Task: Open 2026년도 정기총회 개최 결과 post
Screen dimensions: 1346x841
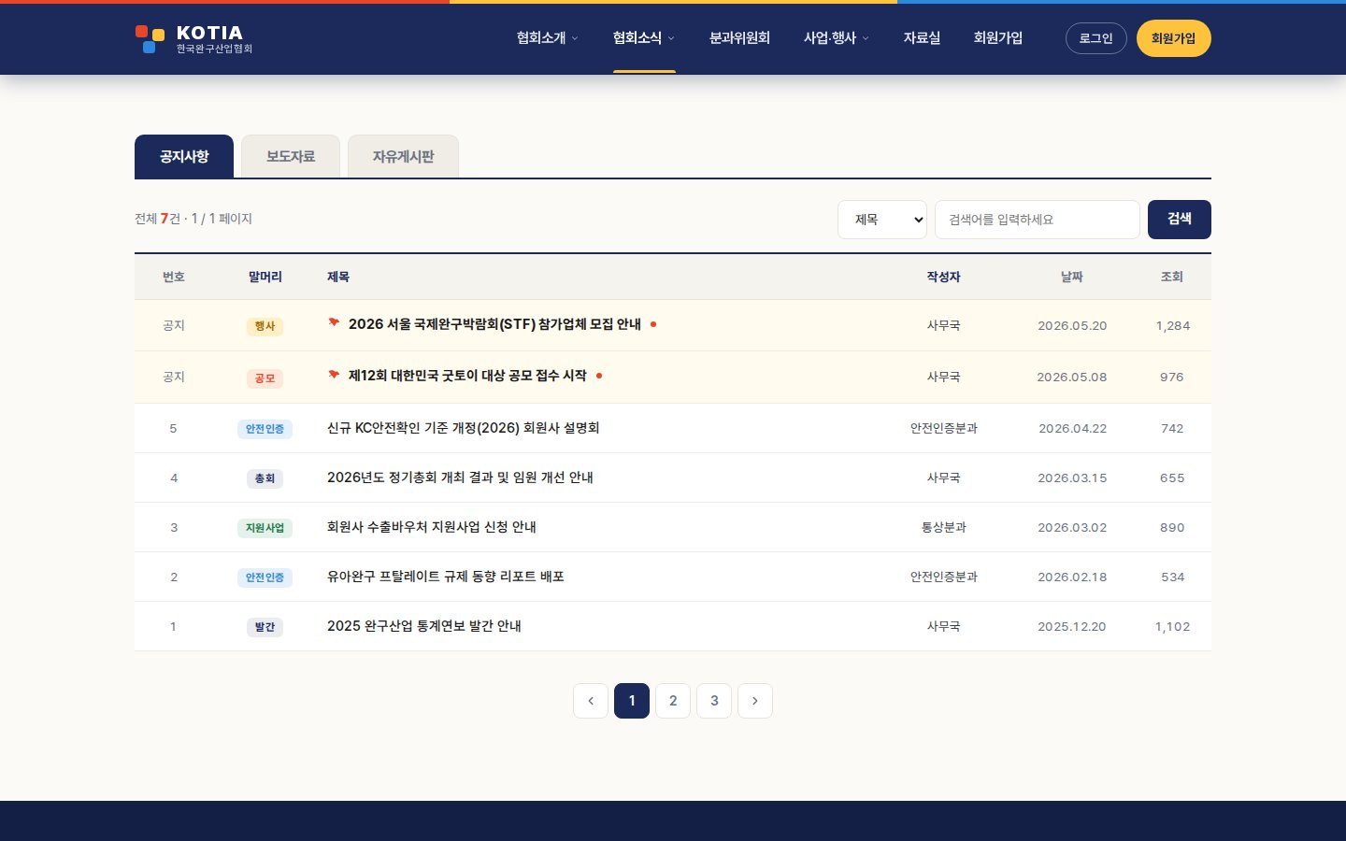Action: point(460,478)
